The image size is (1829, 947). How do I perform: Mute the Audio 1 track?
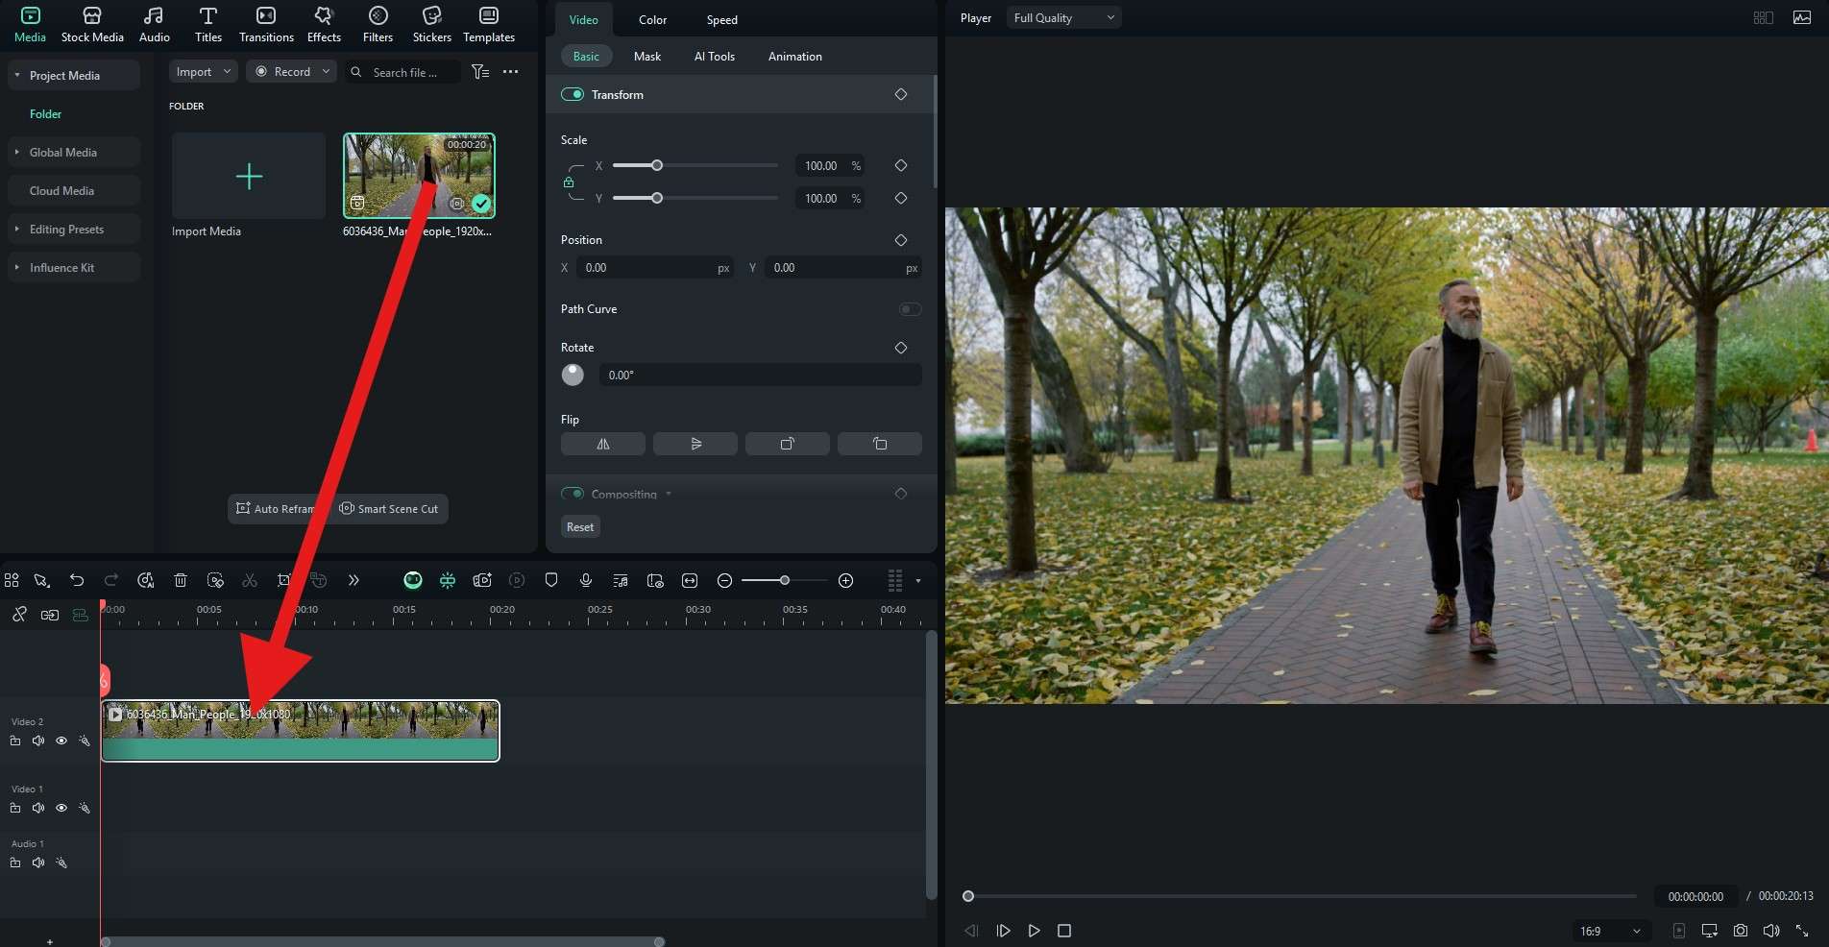38,862
